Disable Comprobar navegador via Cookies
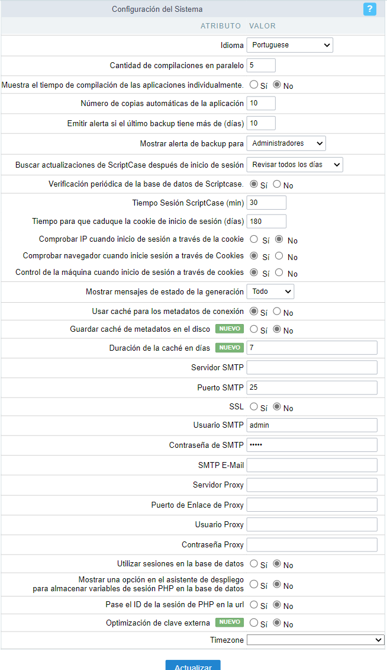The width and height of the screenshot is (387, 670). [279, 256]
